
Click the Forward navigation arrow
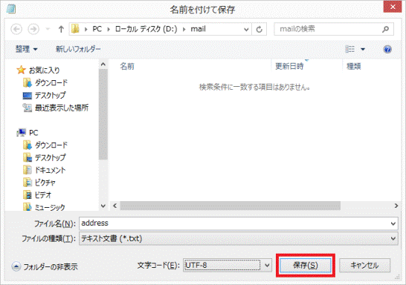pyautogui.click(x=33, y=29)
